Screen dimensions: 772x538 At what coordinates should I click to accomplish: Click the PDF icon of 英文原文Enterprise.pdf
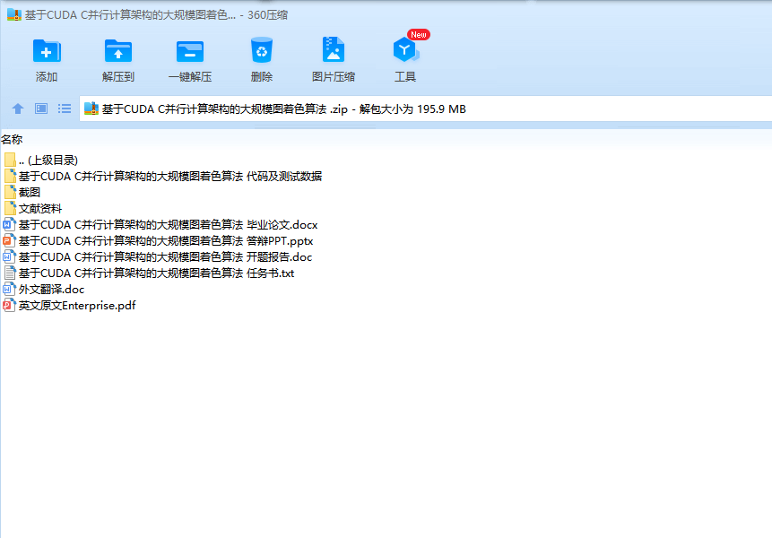(9, 305)
